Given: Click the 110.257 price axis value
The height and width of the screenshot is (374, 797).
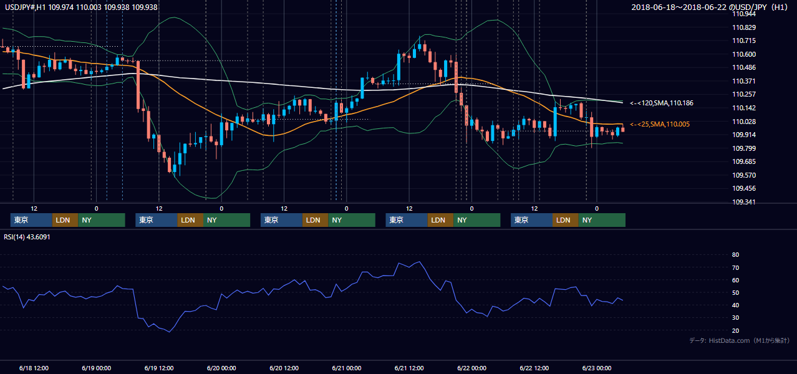Looking at the screenshot, I should [x=744, y=94].
